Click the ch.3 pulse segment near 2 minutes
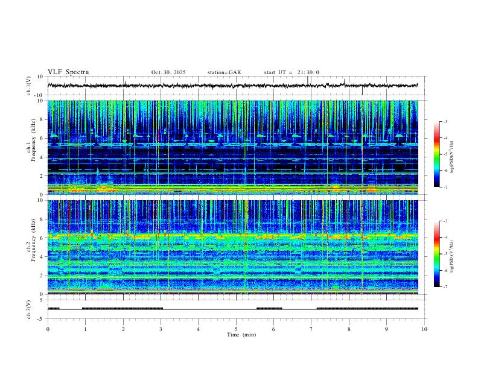Screen dimensions: 478x369 coord(123,309)
